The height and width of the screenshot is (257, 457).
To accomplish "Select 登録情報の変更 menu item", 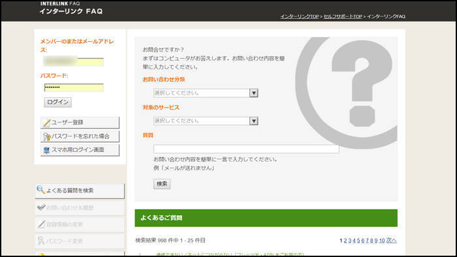I will (x=80, y=224).
